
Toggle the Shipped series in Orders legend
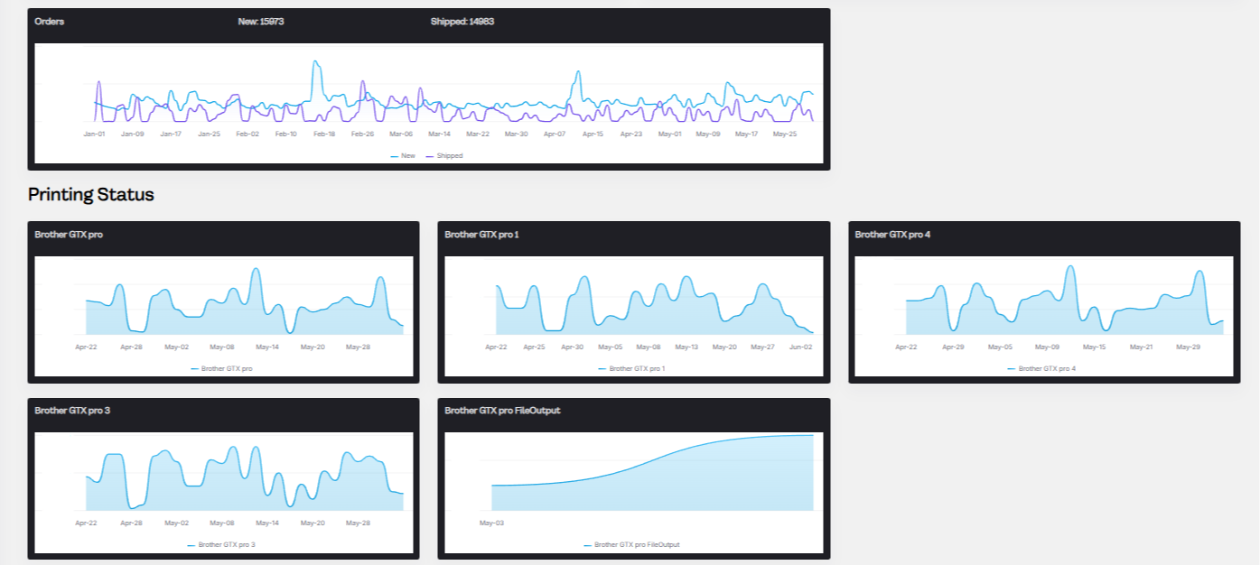443,155
